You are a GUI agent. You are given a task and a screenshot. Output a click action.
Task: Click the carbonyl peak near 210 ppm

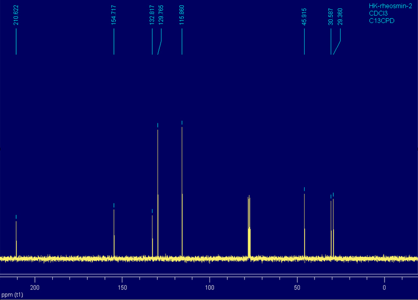tap(16, 240)
